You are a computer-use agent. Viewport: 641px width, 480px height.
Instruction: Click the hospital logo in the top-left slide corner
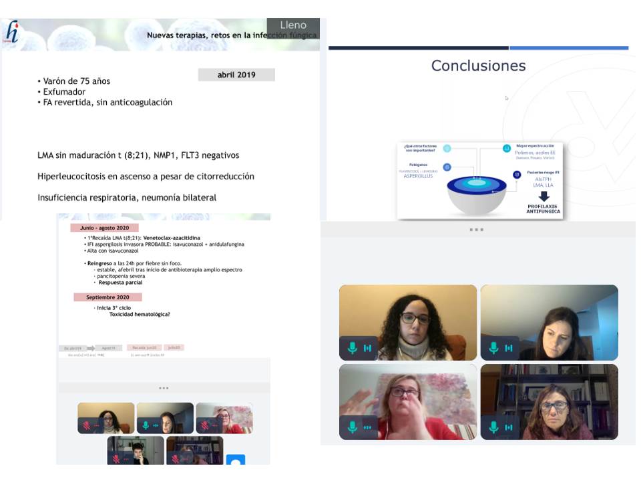coord(12,31)
